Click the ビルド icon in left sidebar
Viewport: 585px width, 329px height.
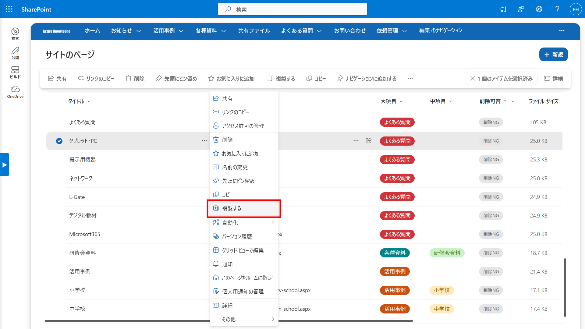(x=15, y=73)
